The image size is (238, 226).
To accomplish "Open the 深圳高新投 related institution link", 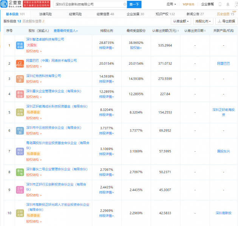I will pos(223,213).
